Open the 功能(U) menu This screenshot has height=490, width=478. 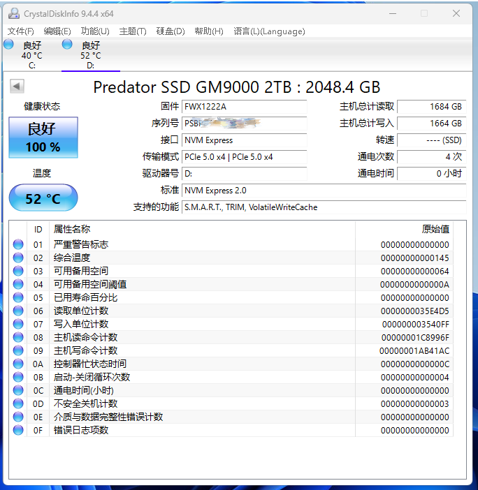pos(95,31)
